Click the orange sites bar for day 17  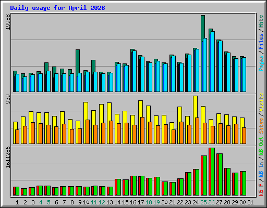(142, 131)
